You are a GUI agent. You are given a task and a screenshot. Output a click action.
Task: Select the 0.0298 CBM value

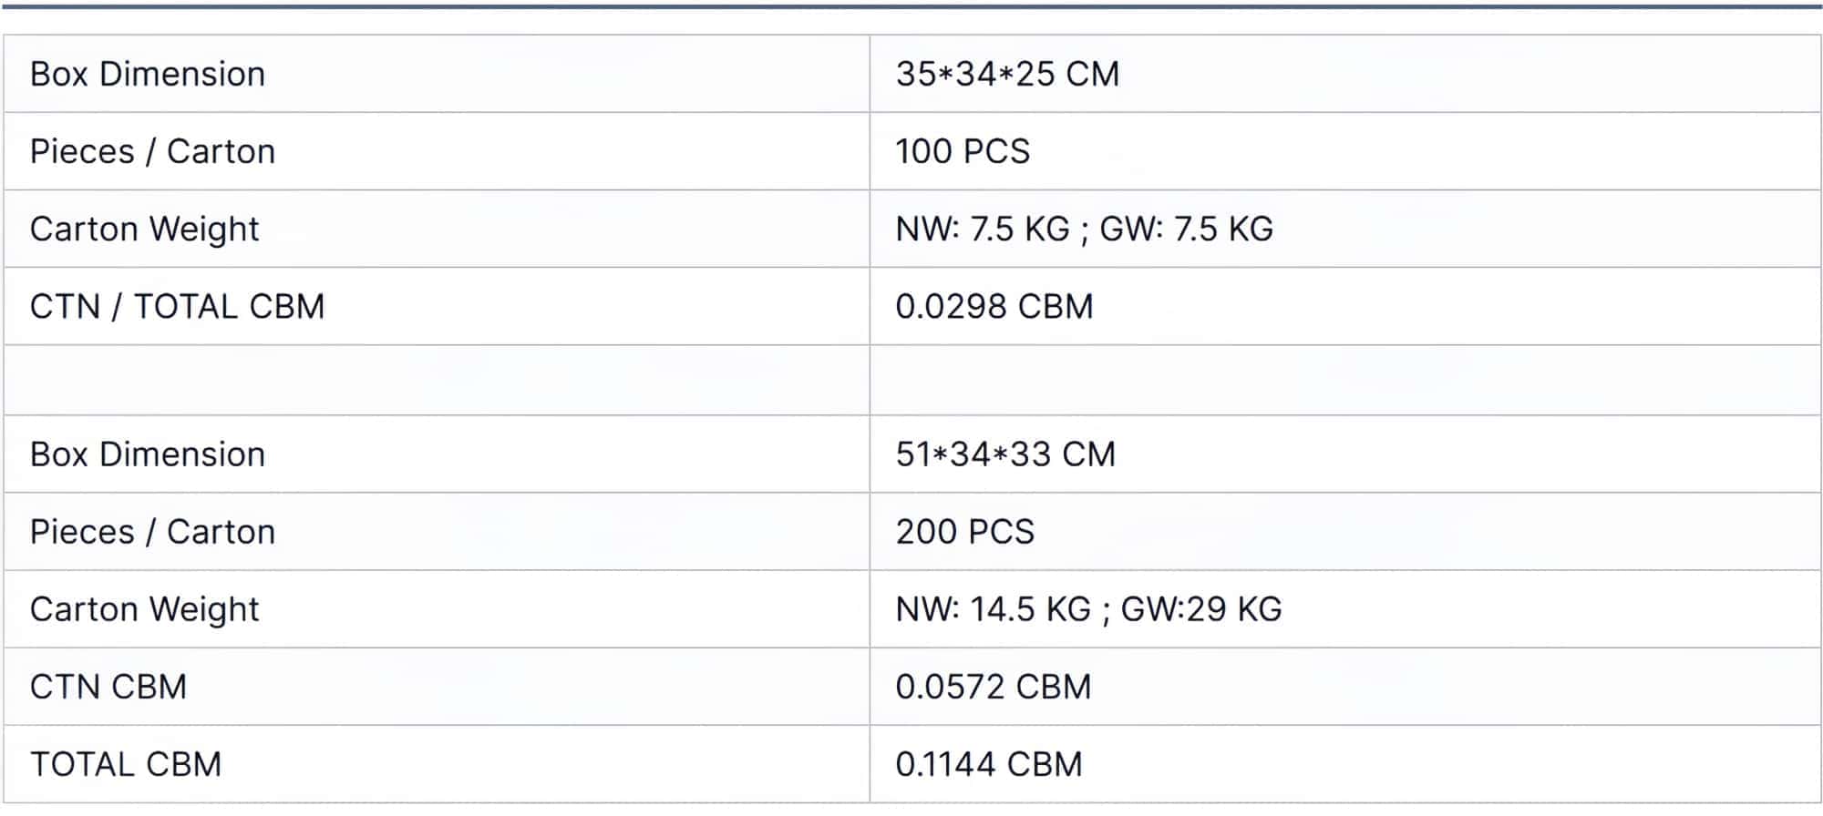[994, 306]
